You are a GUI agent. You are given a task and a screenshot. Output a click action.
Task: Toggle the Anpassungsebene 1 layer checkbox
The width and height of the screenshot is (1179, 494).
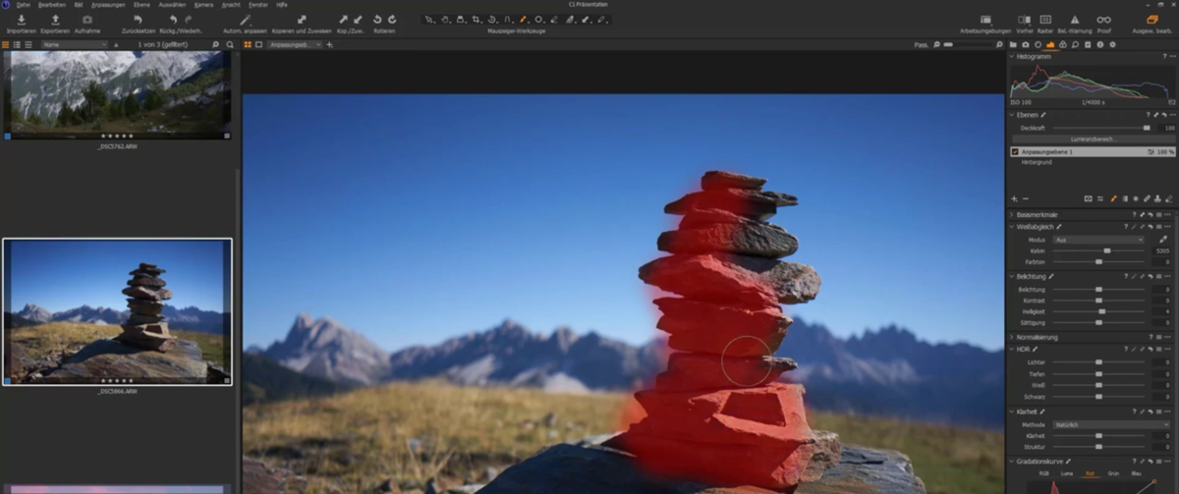coord(1015,152)
